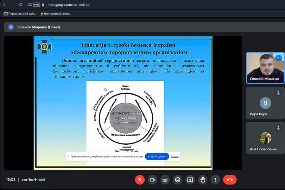Open the camera permission icon in address bar
Viewport: 285px width, 190px height.
tap(30, 5)
